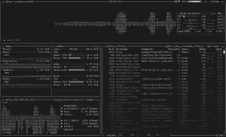Image resolution: width=226 pixels, height=137 pixels.
Task: Click the clock reading 15:01:03
Action: click(115, 2)
